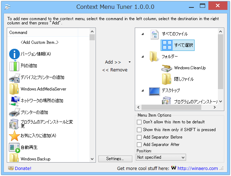Image resolution: width=231 pixels, height=176 pixels.
Task: Click the drive cleanup icon for Windows.CleanUp
Action: pyautogui.click(x=167, y=68)
